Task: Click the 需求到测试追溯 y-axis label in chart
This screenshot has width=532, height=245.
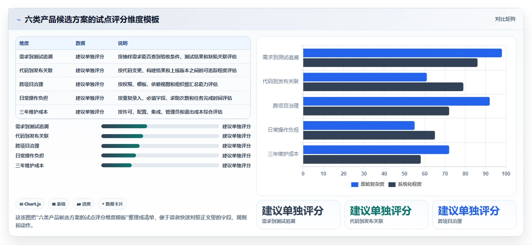Action: coord(281,58)
